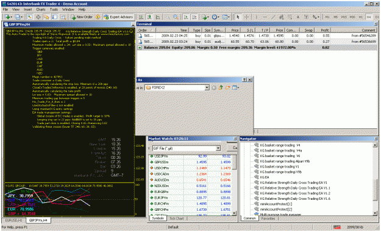
Task: Open the Indicators list dropdown icon
Action: 205,17
